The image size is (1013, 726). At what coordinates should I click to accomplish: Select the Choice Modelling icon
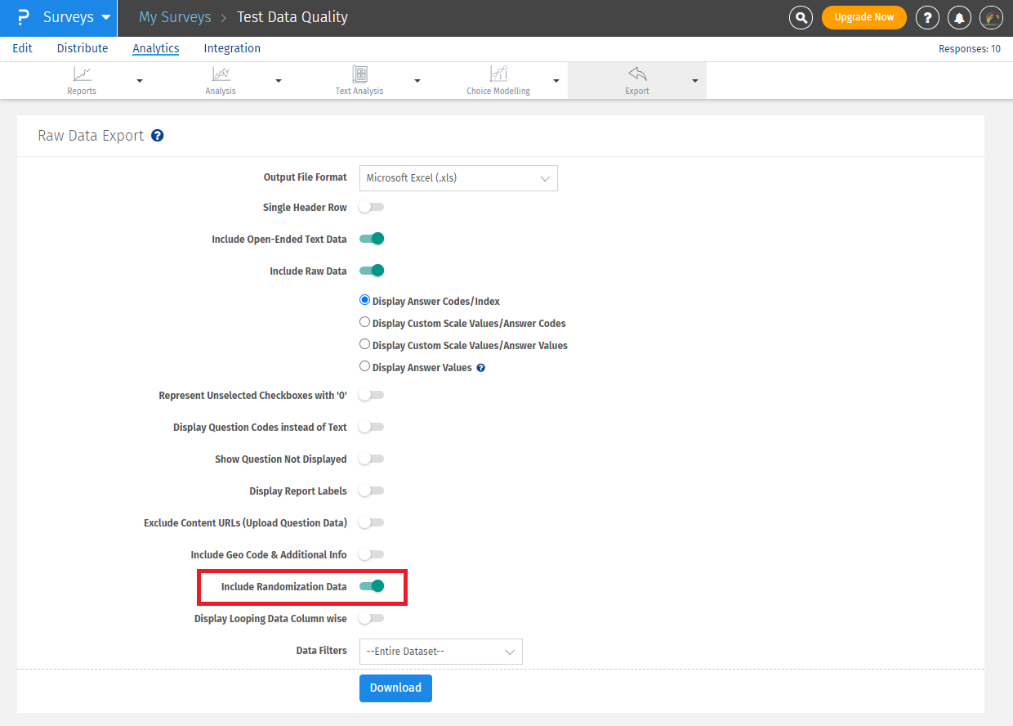pyautogui.click(x=498, y=74)
